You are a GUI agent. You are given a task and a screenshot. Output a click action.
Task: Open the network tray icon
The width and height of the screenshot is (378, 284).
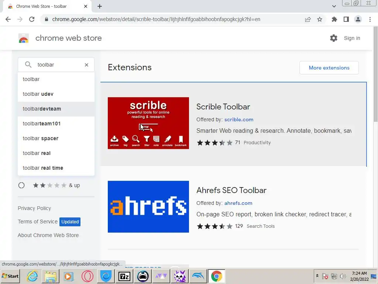tap(334, 276)
